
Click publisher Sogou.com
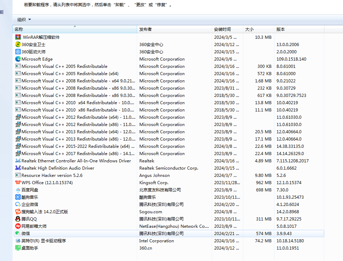(x=151, y=211)
